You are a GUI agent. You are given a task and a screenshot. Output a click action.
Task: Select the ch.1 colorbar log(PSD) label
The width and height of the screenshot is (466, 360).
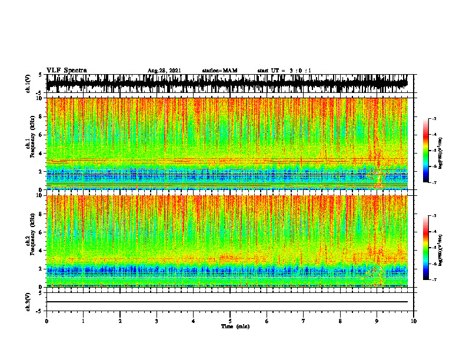[441, 153]
